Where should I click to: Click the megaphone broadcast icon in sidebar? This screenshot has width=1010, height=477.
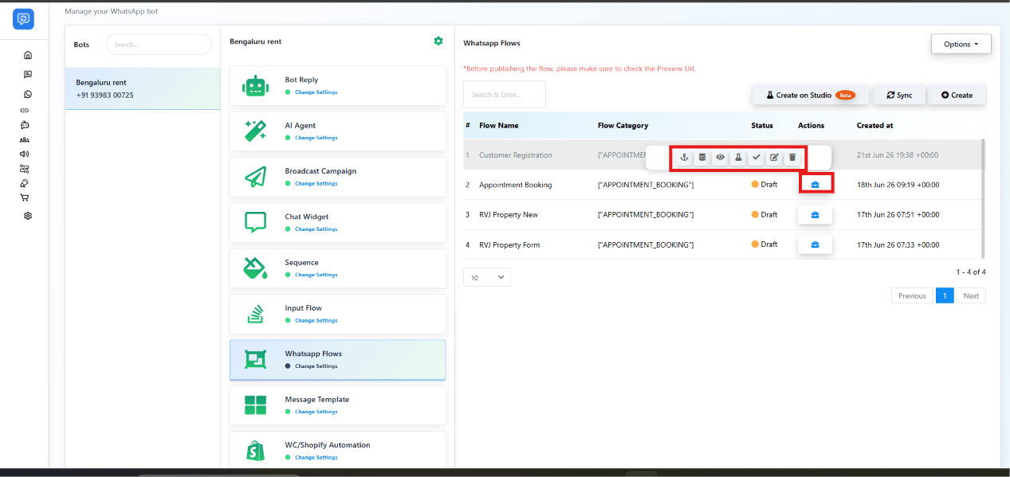click(x=25, y=154)
